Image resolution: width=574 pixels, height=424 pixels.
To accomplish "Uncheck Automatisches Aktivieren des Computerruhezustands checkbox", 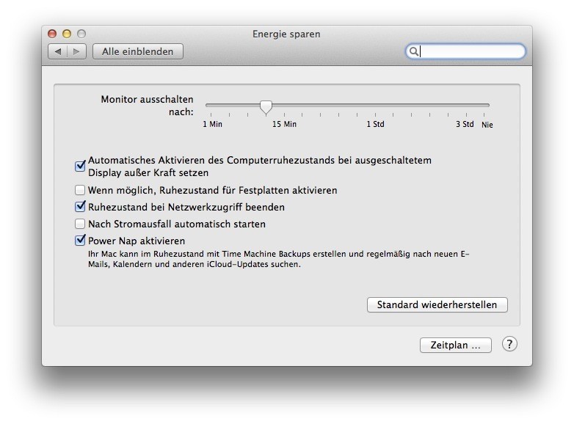I will [80, 166].
